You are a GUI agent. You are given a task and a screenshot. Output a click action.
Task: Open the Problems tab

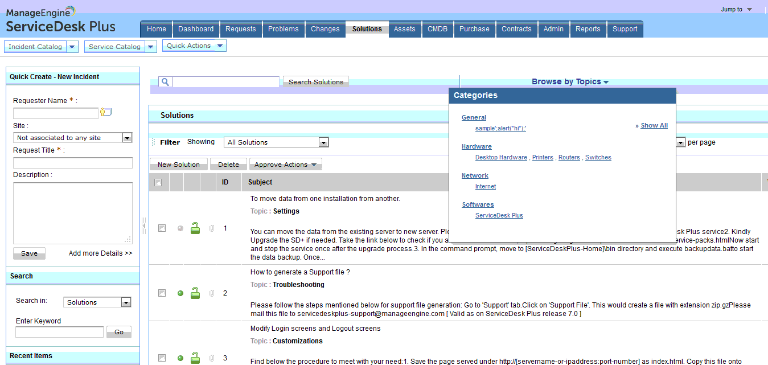coord(284,29)
